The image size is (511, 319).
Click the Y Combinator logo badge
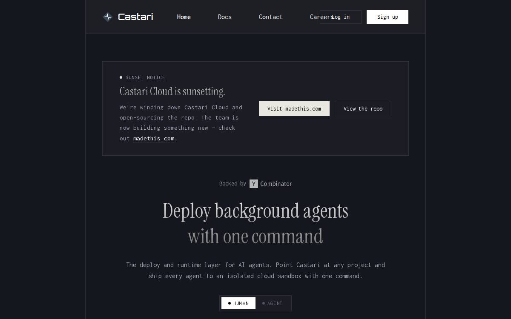click(x=254, y=184)
